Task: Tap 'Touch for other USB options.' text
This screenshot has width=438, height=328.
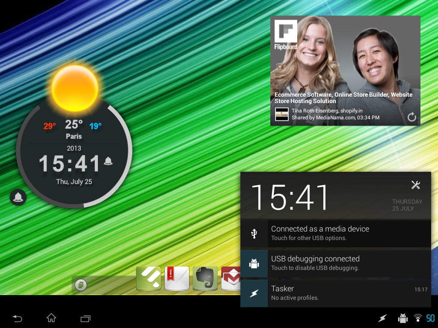Action: (309, 238)
